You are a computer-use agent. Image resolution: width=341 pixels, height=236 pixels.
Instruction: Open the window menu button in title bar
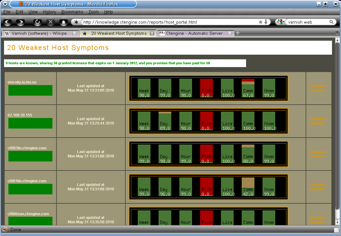(x=5, y=4)
